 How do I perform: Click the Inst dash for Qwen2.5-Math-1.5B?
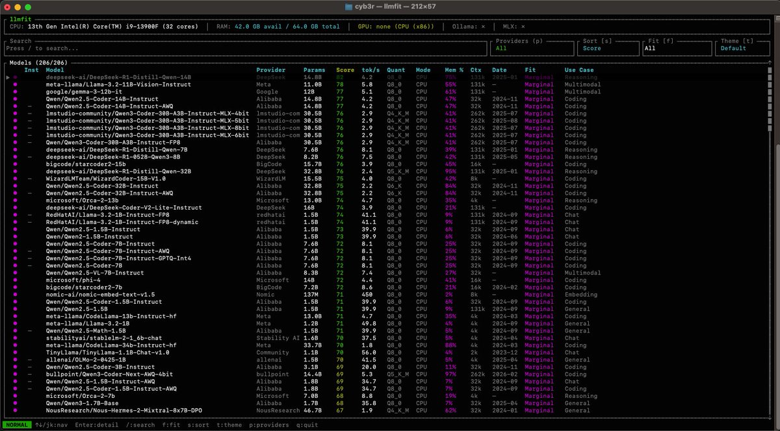click(x=30, y=331)
